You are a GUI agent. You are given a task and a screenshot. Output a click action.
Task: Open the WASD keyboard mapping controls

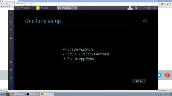[x=130, y=8]
